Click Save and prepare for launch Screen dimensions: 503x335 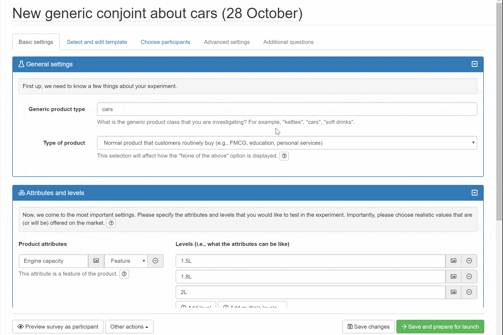click(440, 327)
